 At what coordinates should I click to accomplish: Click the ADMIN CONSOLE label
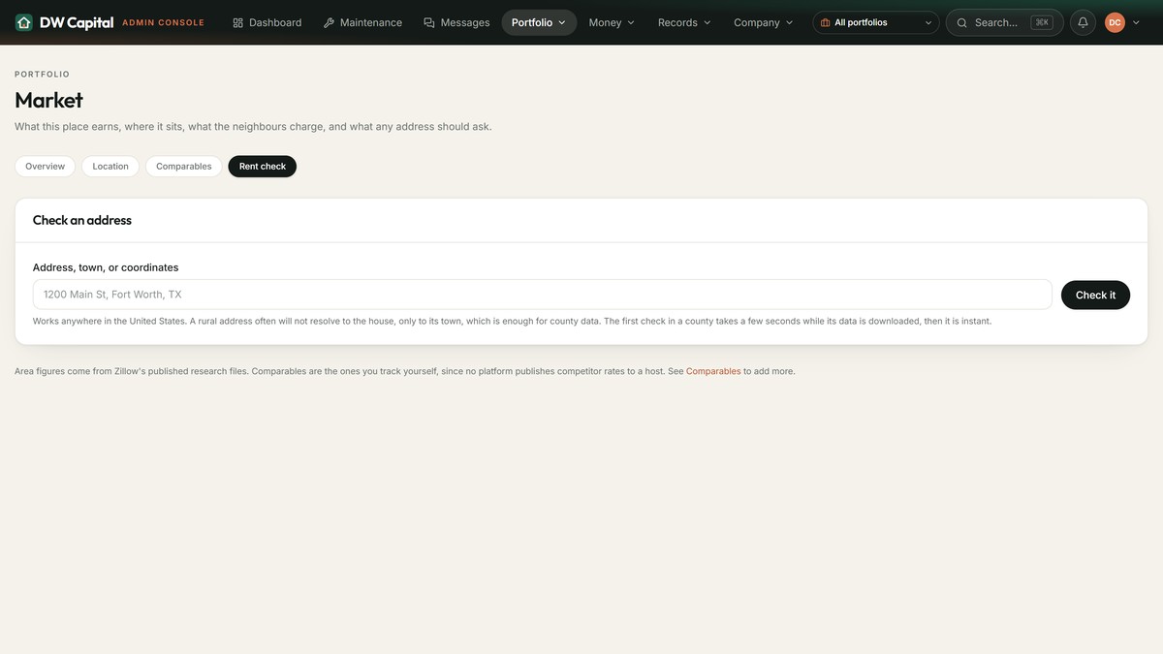(x=163, y=22)
